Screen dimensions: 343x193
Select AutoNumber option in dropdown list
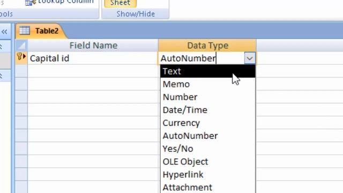(x=207, y=136)
